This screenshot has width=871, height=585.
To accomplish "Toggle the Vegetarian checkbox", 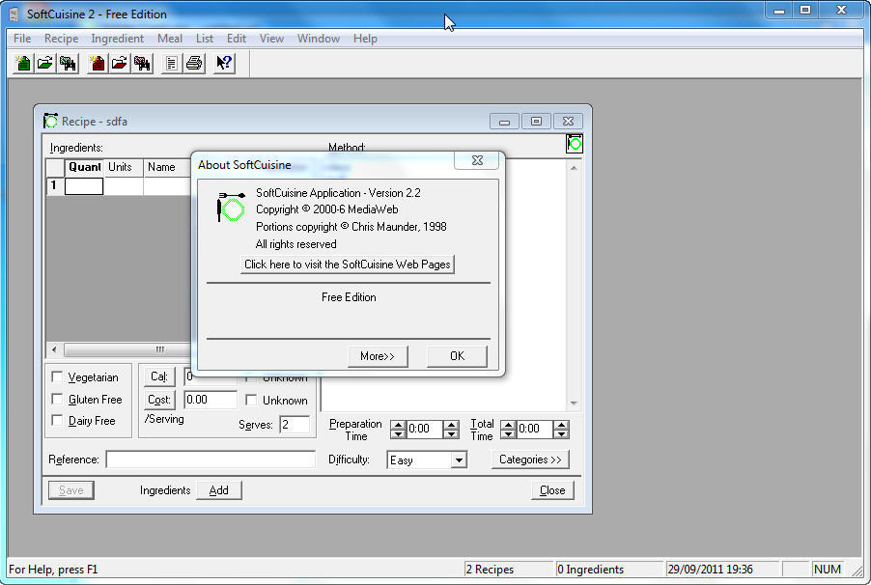I will pyautogui.click(x=57, y=376).
